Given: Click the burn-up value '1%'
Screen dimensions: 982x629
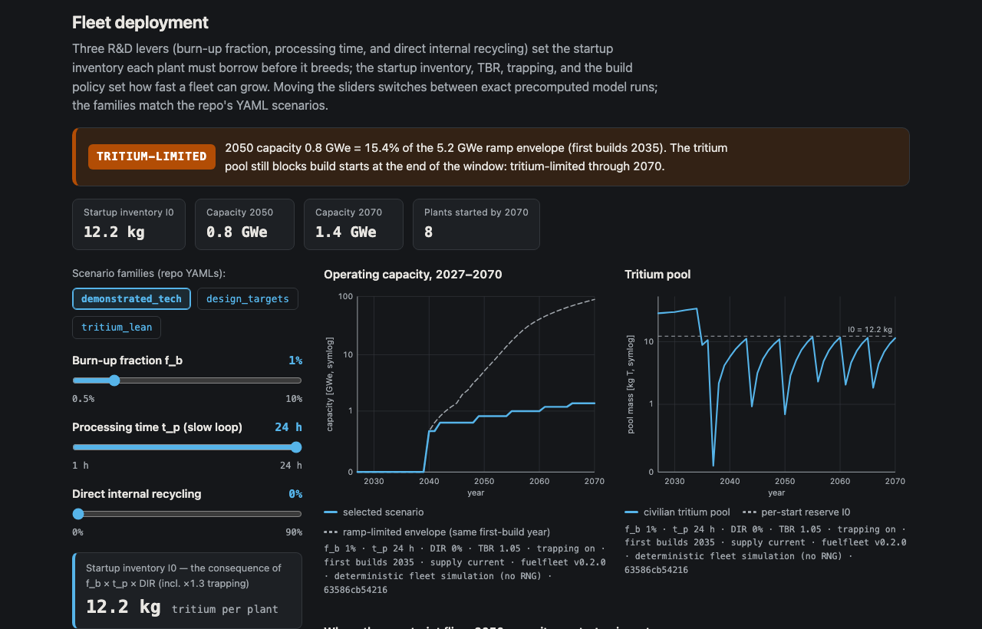Looking at the screenshot, I should [x=295, y=361].
